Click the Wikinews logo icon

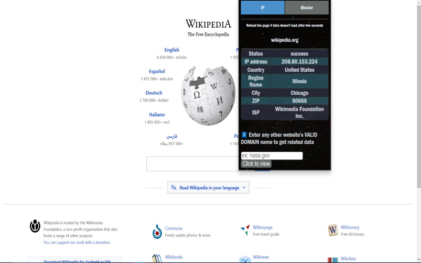coord(245,259)
